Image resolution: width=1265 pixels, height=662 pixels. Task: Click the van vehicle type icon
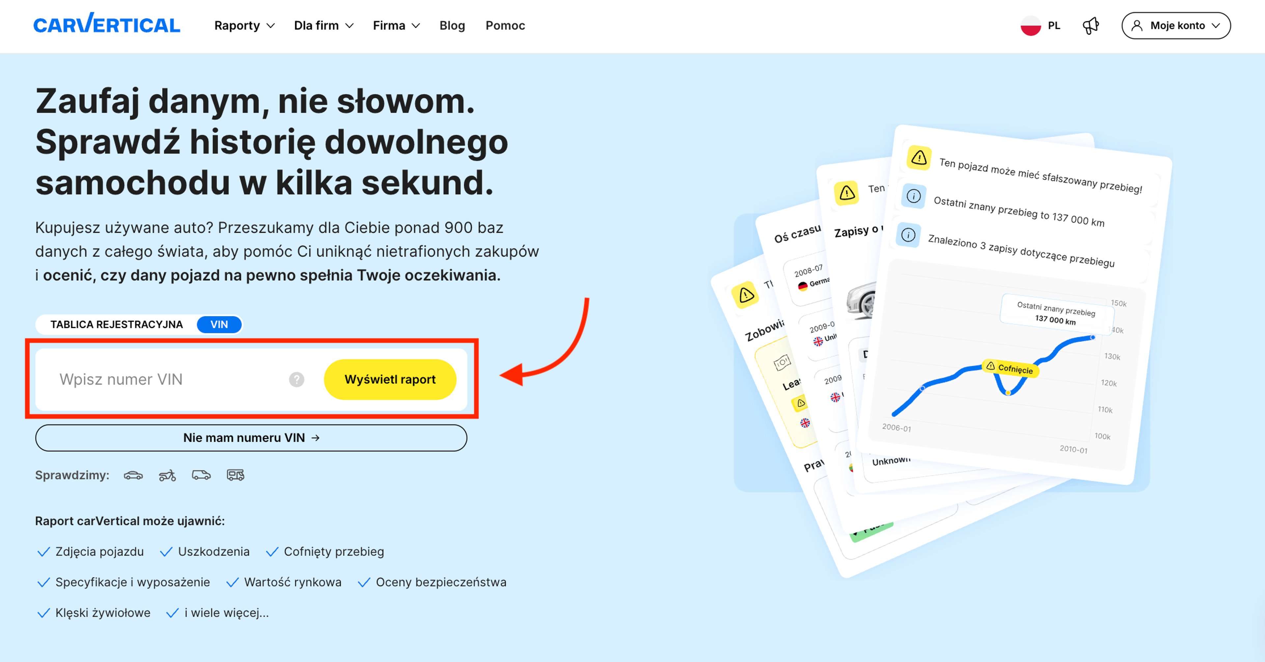pyautogui.click(x=201, y=475)
